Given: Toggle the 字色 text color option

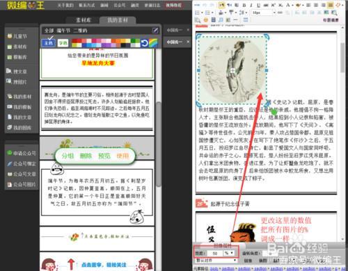Looking at the screenshot, I should 63,43.
